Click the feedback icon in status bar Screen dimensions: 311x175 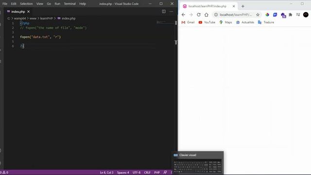[x=165, y=173]
